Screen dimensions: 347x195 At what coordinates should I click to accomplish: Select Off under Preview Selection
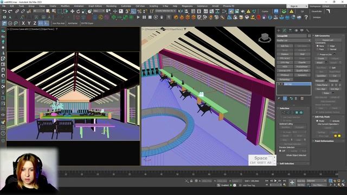tap(280, 151)
